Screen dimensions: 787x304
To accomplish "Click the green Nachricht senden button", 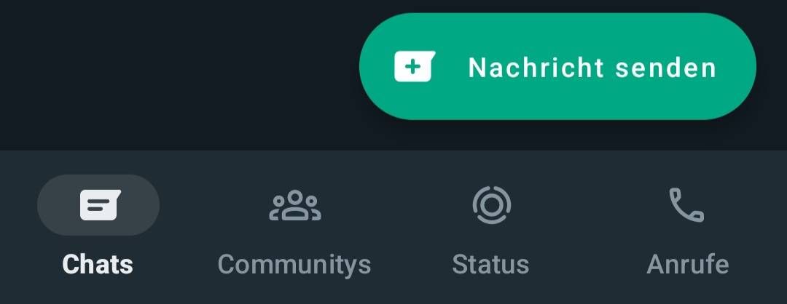I will tap(557, 66).
